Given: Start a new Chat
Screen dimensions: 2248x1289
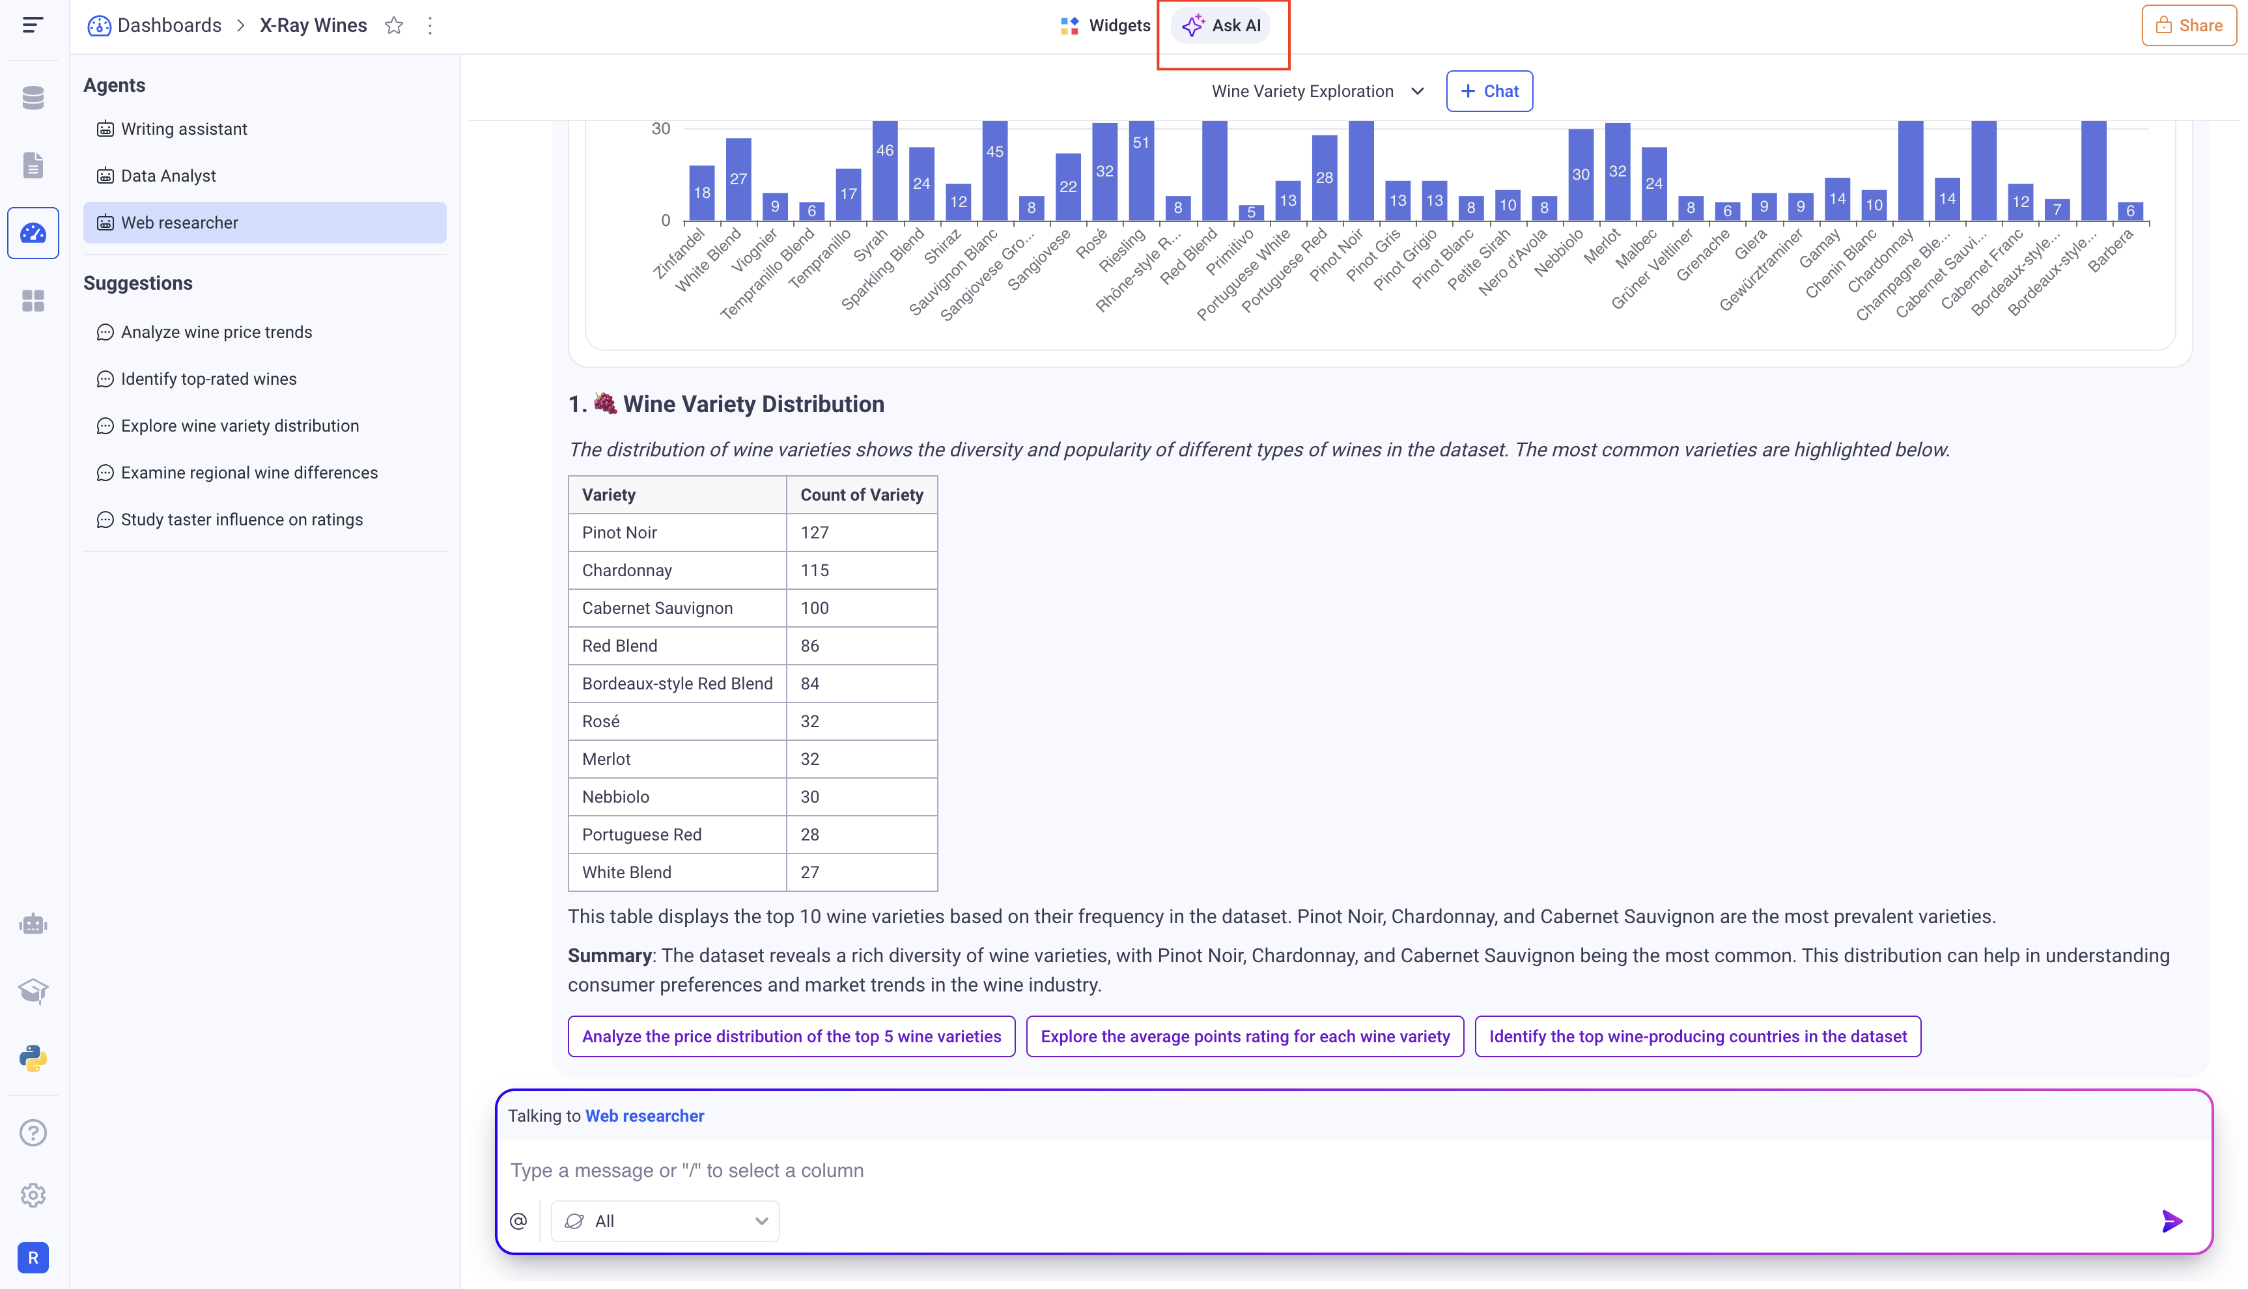Looking at the screenshot, I should coord(1489,91).
